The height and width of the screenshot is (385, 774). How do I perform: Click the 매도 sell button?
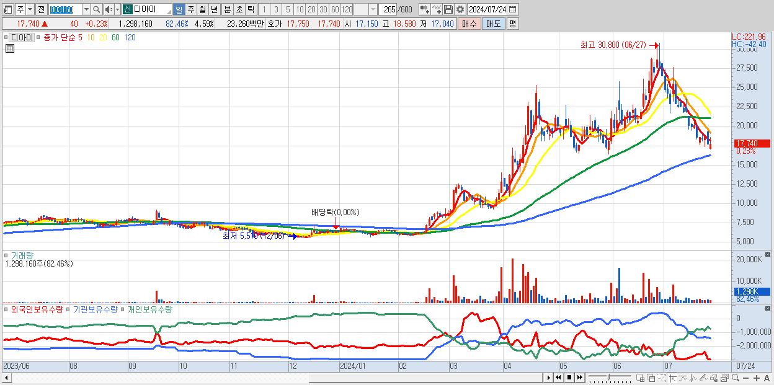point(494,24)
